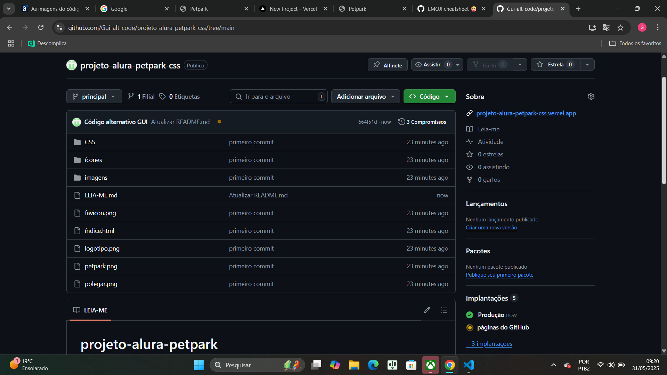Click the Produção deployment entry
Screen dimensions: 667x375
491,315
